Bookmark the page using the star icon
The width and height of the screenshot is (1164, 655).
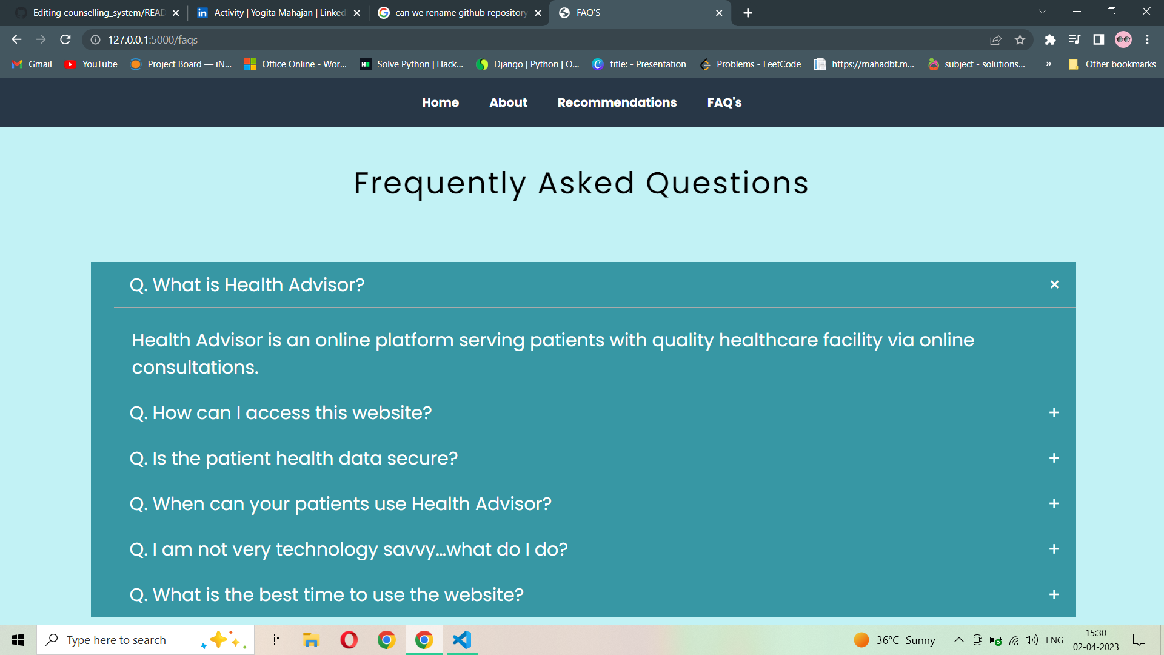click(x=1020, y=39)
